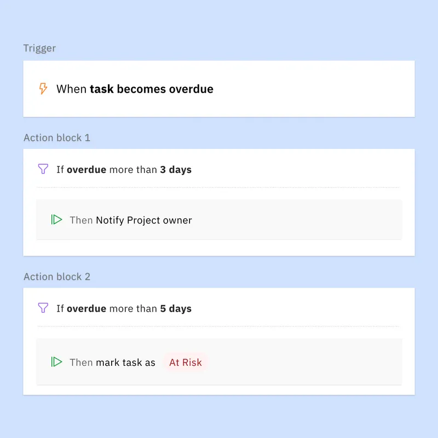
Task: Select the "overdue" field in Action block 2
Action: pyautogui.click(x=87, y=309)
